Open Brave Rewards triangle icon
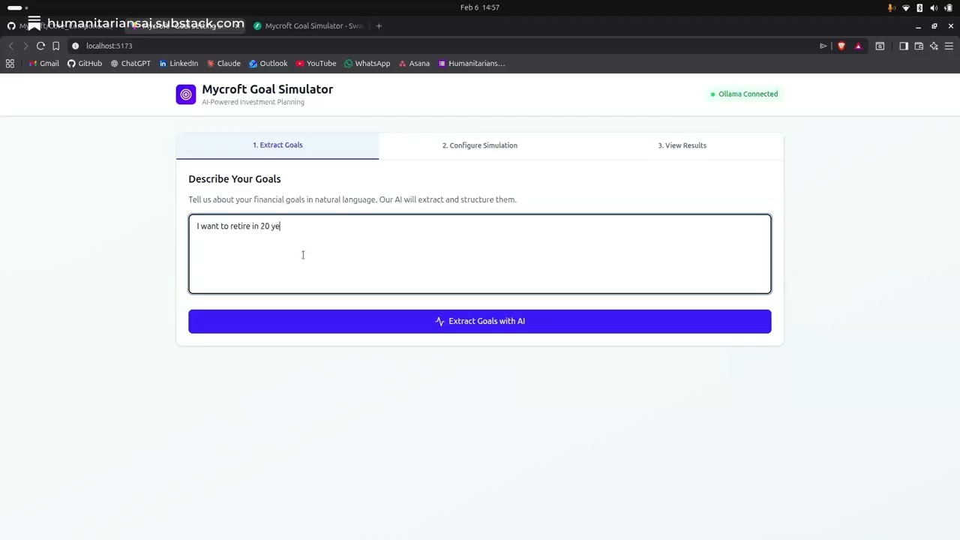This screenshot has width=960, height=540. point(858,46)
